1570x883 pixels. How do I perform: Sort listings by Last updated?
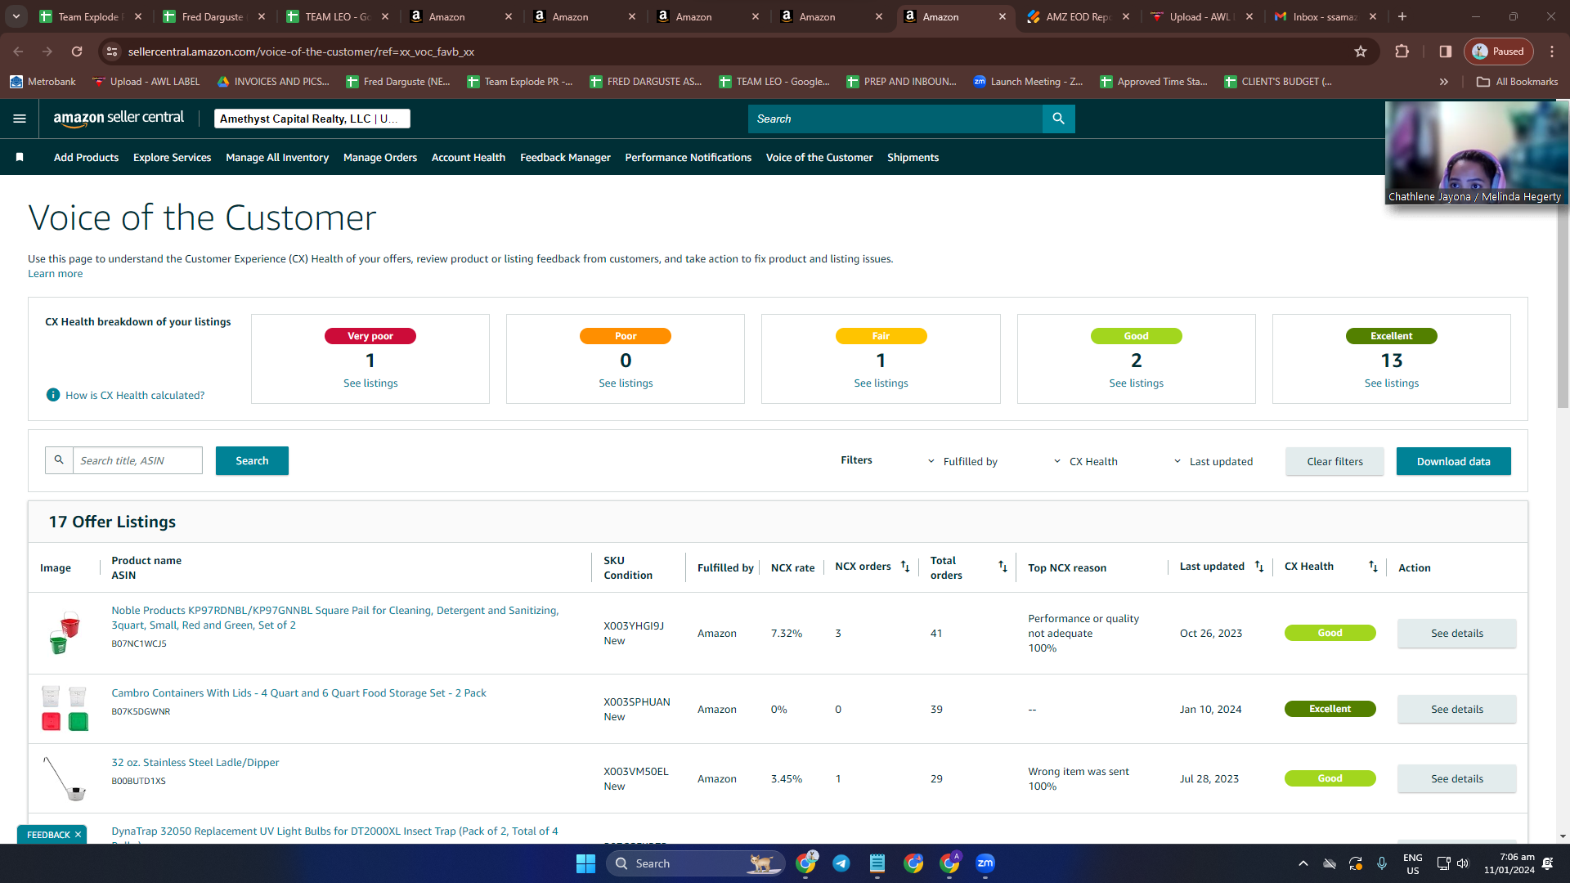coord(1259,567)
